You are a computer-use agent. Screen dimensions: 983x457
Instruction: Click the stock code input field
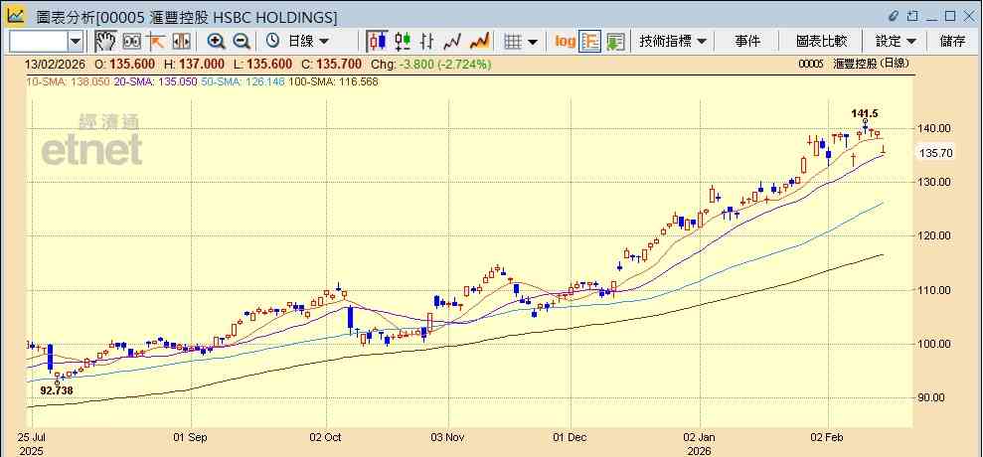pyautogui.click(x=38, y=42)
